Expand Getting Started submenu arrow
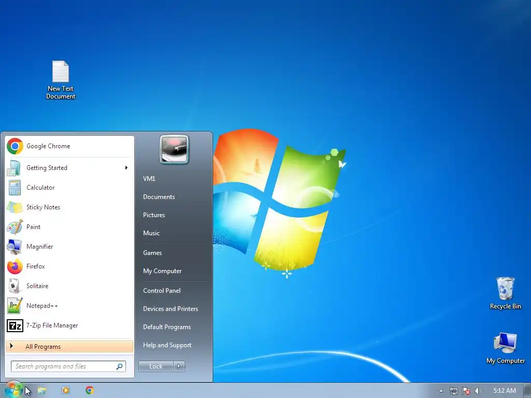 pyautogui.click(x=127, y=168)
